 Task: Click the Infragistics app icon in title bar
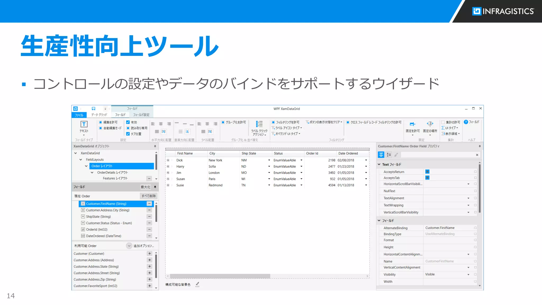coord(75,109)
